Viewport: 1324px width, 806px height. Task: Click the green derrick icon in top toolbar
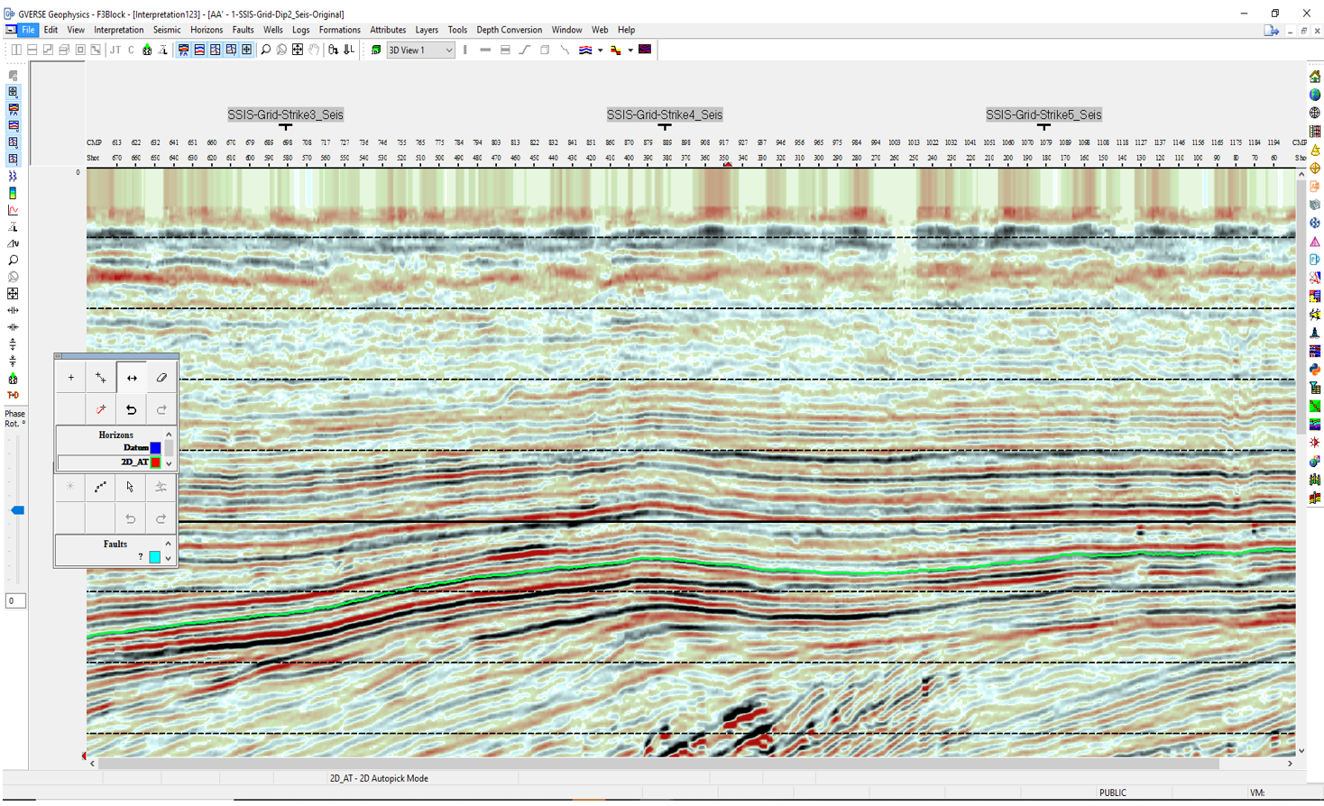(x=147, y=50)
